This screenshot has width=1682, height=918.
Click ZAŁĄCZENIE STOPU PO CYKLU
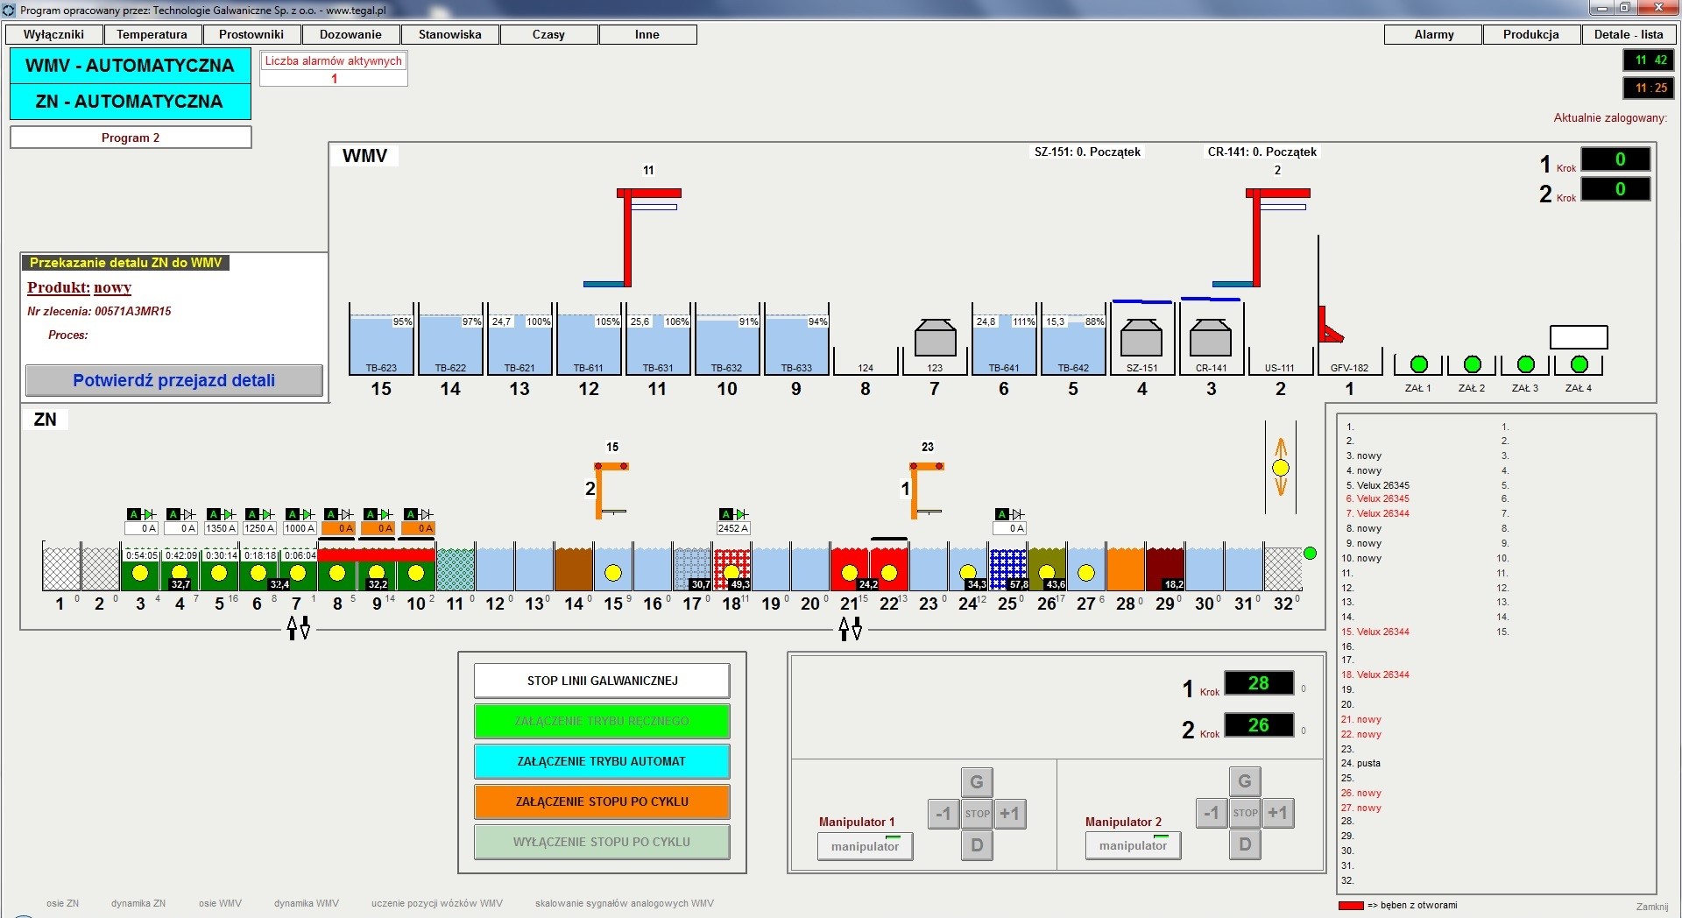tap(602, 801)
